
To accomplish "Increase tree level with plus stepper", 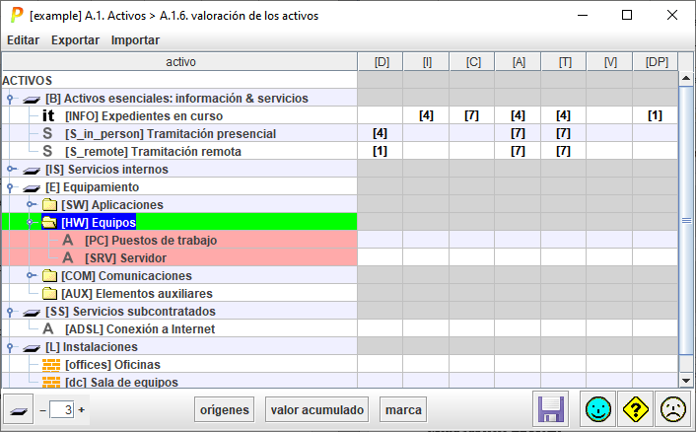I will tap(82, 409).
